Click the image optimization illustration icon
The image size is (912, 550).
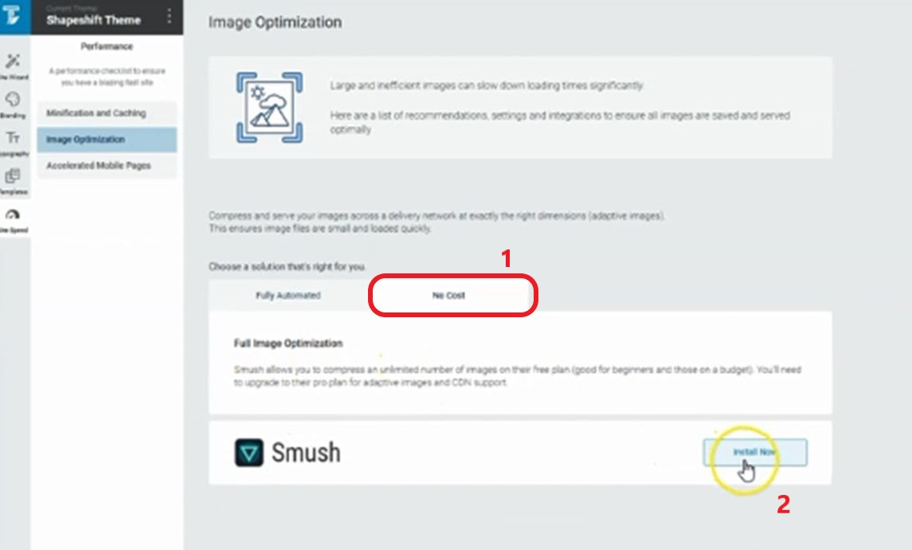pos(269,108)
